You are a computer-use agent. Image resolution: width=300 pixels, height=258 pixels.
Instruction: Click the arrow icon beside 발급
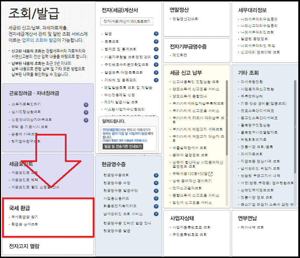click(156, 34)
